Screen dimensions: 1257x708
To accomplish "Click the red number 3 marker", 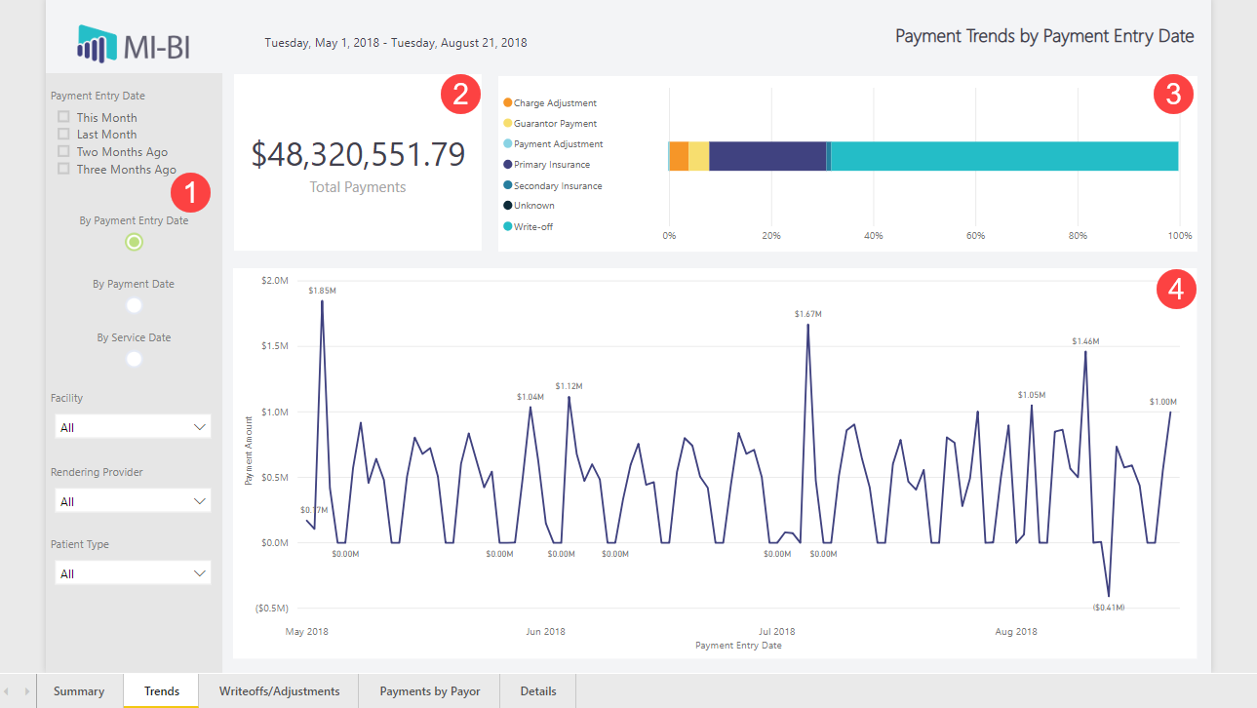I will click(1173, 94).
